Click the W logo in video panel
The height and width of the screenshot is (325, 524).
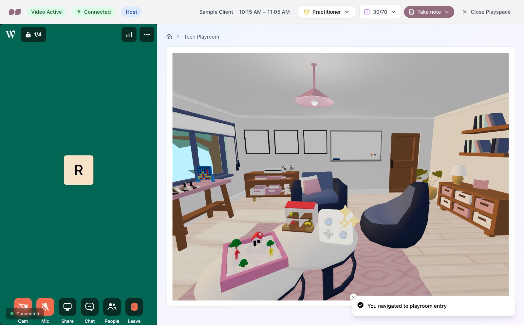10,34
